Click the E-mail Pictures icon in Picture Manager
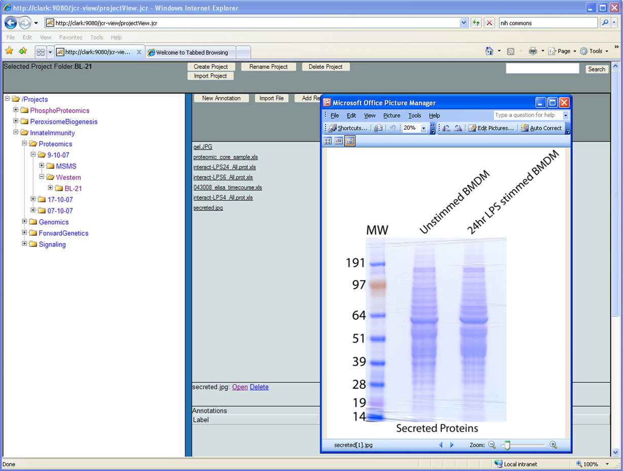 (378, 128)
